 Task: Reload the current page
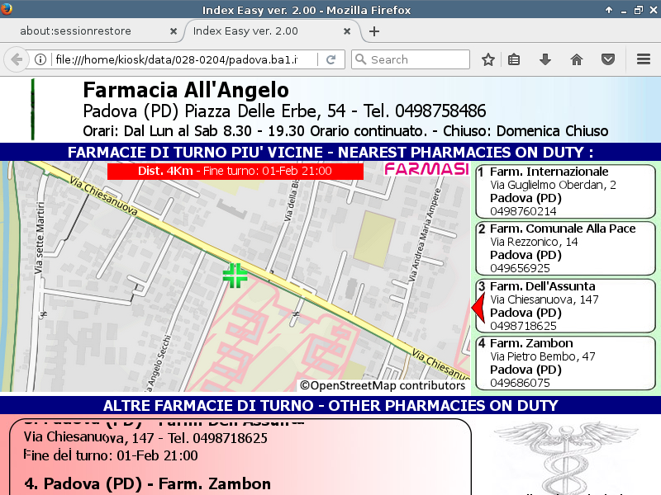coord(330,59)
